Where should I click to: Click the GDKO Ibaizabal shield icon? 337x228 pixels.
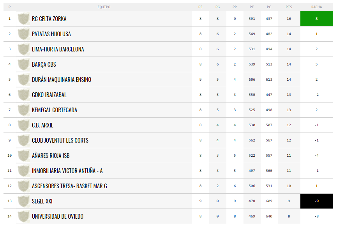[x=23, y=95]
